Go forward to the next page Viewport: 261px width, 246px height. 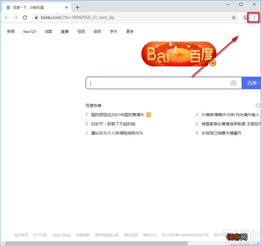click(16, 17)
